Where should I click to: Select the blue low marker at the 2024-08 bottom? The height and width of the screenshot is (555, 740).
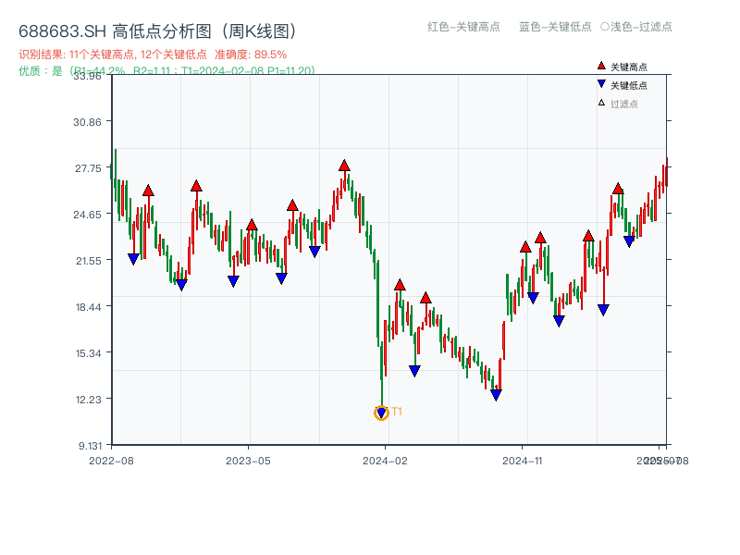[x=497, y=392]
